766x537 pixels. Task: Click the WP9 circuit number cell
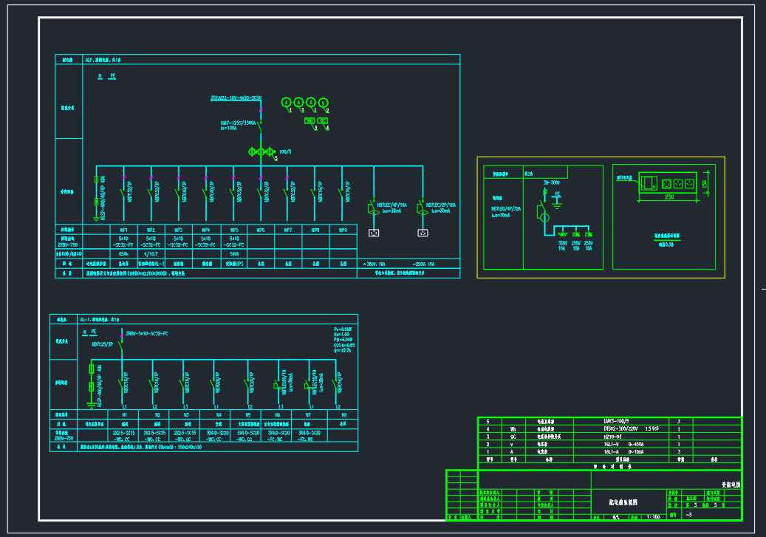tap(342, 230)
